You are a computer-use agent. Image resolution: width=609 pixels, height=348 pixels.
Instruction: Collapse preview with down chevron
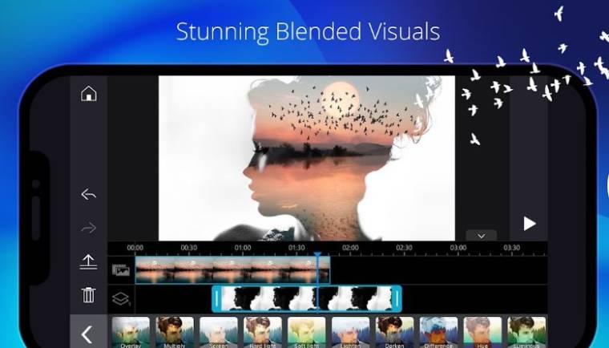pyautogui.click(x=481, y=236)
